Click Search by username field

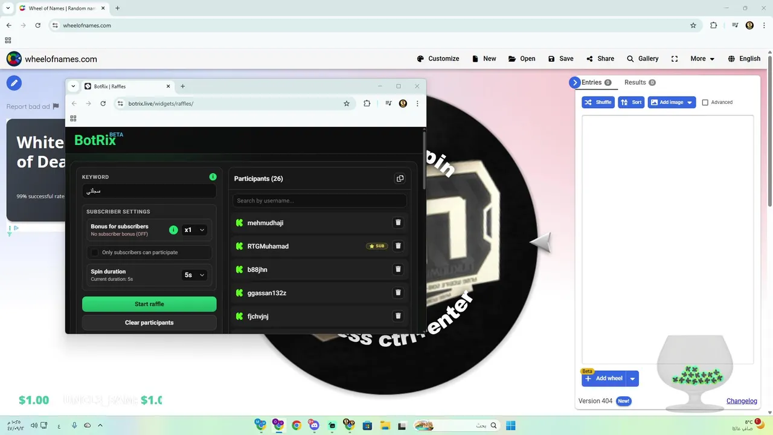[x=319, y=201]
